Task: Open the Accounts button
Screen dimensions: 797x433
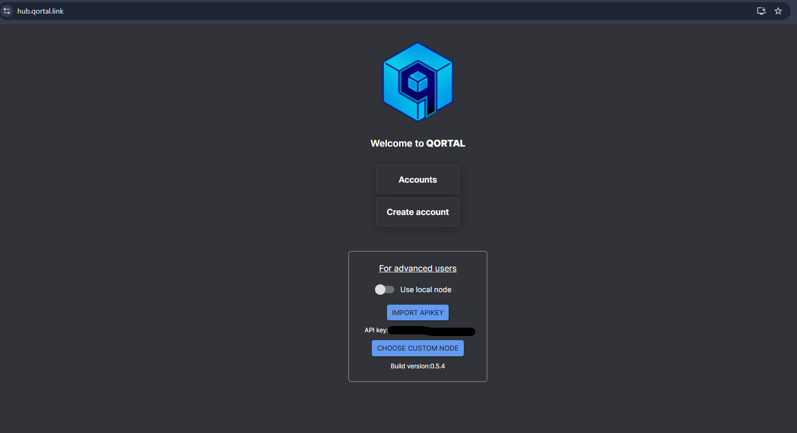Action: coord(418,179)
